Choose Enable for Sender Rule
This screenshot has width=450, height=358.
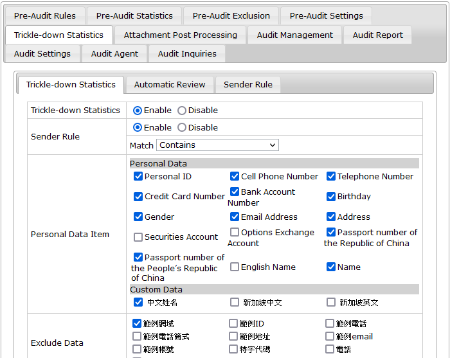(x=138, y=128)
